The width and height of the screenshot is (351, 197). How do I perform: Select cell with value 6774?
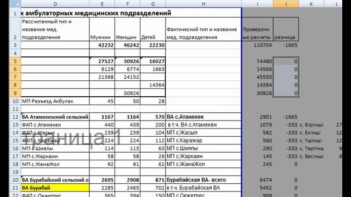[x=127, y=69]
